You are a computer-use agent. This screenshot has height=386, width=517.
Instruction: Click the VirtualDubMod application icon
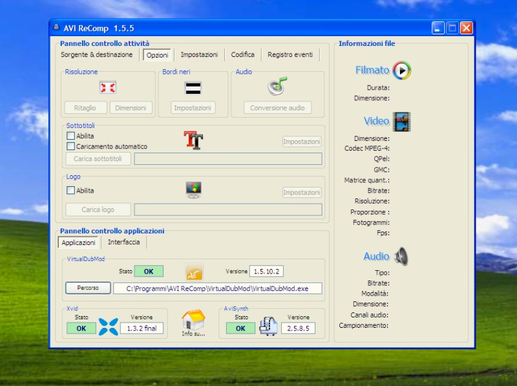(x=194, y=272)
